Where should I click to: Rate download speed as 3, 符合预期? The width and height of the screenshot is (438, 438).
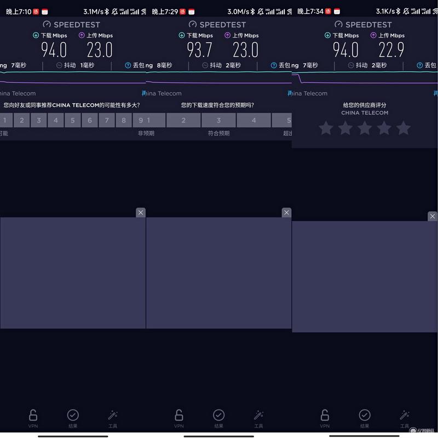pos(218,120)
